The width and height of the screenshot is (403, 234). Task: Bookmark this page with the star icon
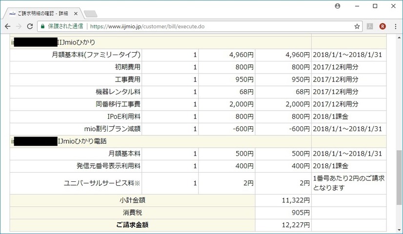point(357,26)
